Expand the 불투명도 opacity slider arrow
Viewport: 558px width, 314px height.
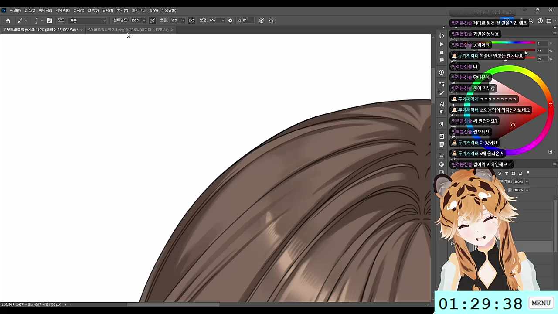click(x=144, y=20)
